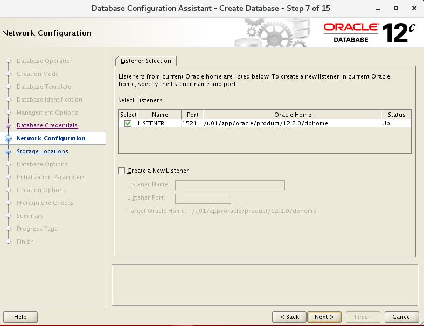Click the Next button
This screenshot has height=326, width=424.
point(324,317)
